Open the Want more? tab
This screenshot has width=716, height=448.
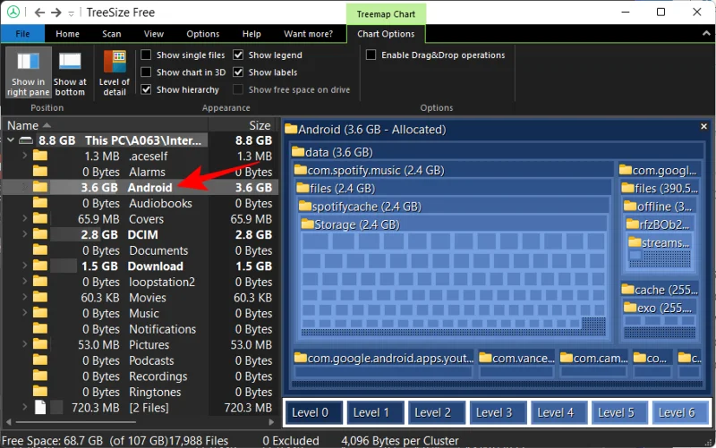(x=308, y=34)
